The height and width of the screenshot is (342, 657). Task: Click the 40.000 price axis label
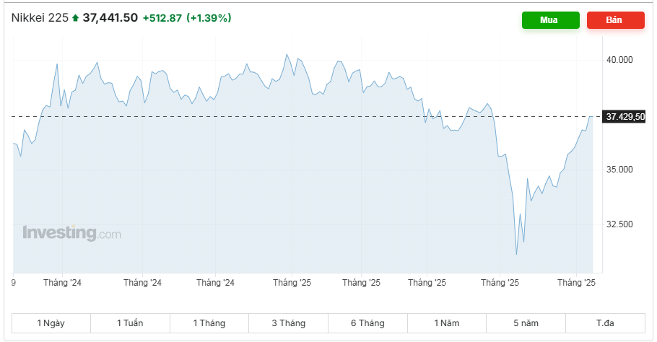tap(621, 60)
